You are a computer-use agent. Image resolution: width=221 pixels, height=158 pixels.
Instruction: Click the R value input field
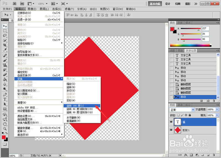coord(205,28)
